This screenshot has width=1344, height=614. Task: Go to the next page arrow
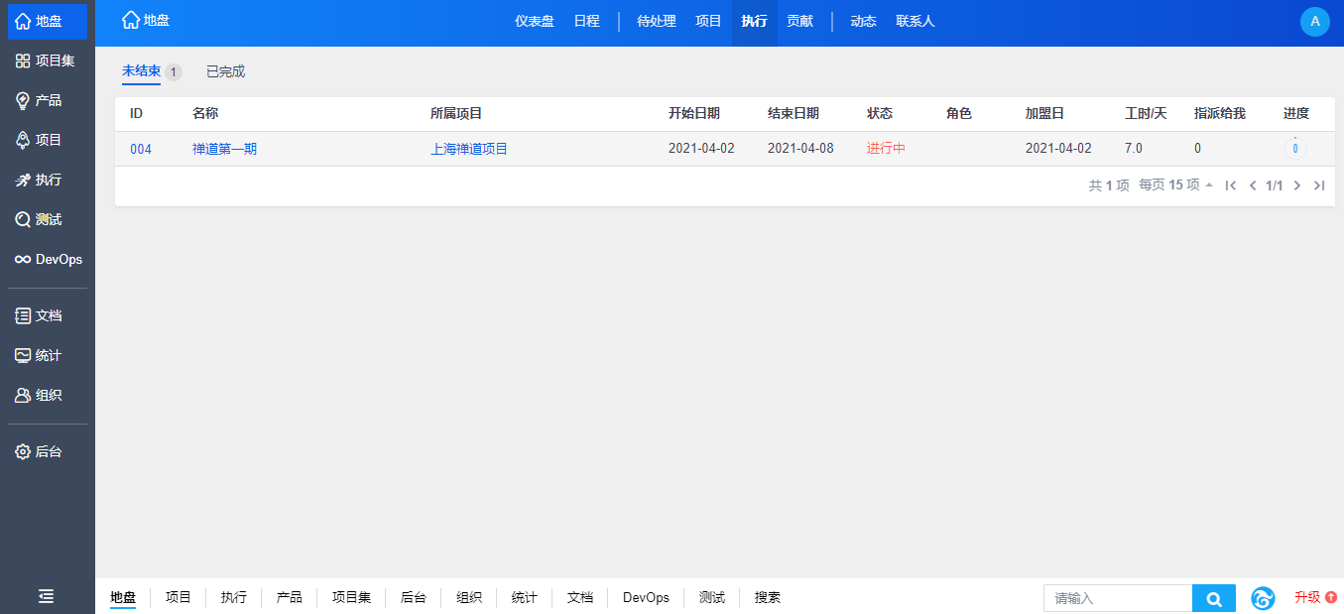pyautogui.click(x=1297, y=185)
